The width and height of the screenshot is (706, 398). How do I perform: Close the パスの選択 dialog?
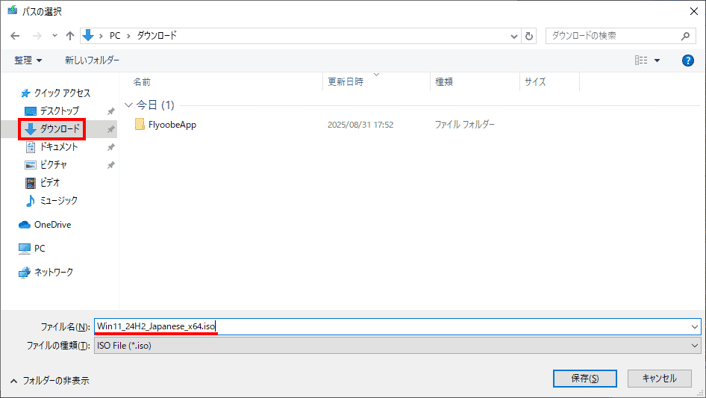pyautogui.click(x=694, y=11)
